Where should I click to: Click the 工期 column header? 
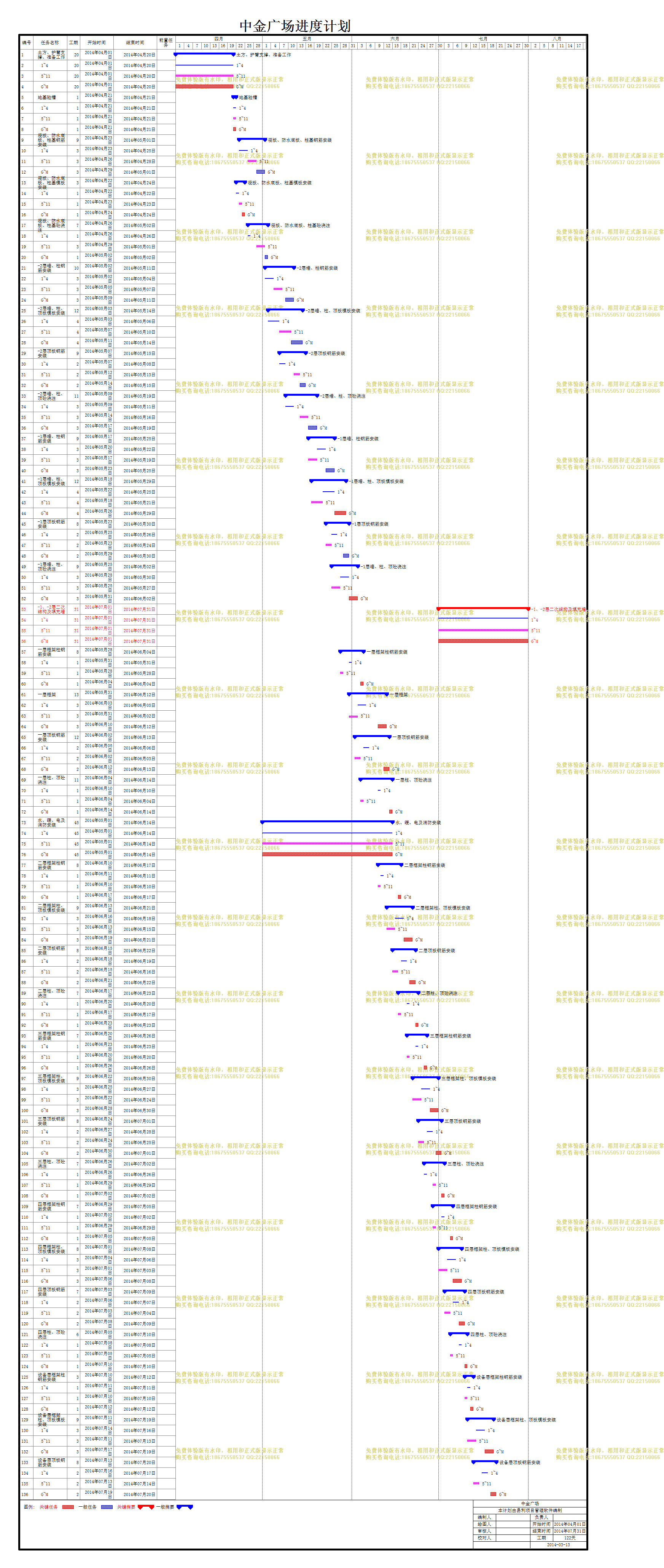pos(73,43)
